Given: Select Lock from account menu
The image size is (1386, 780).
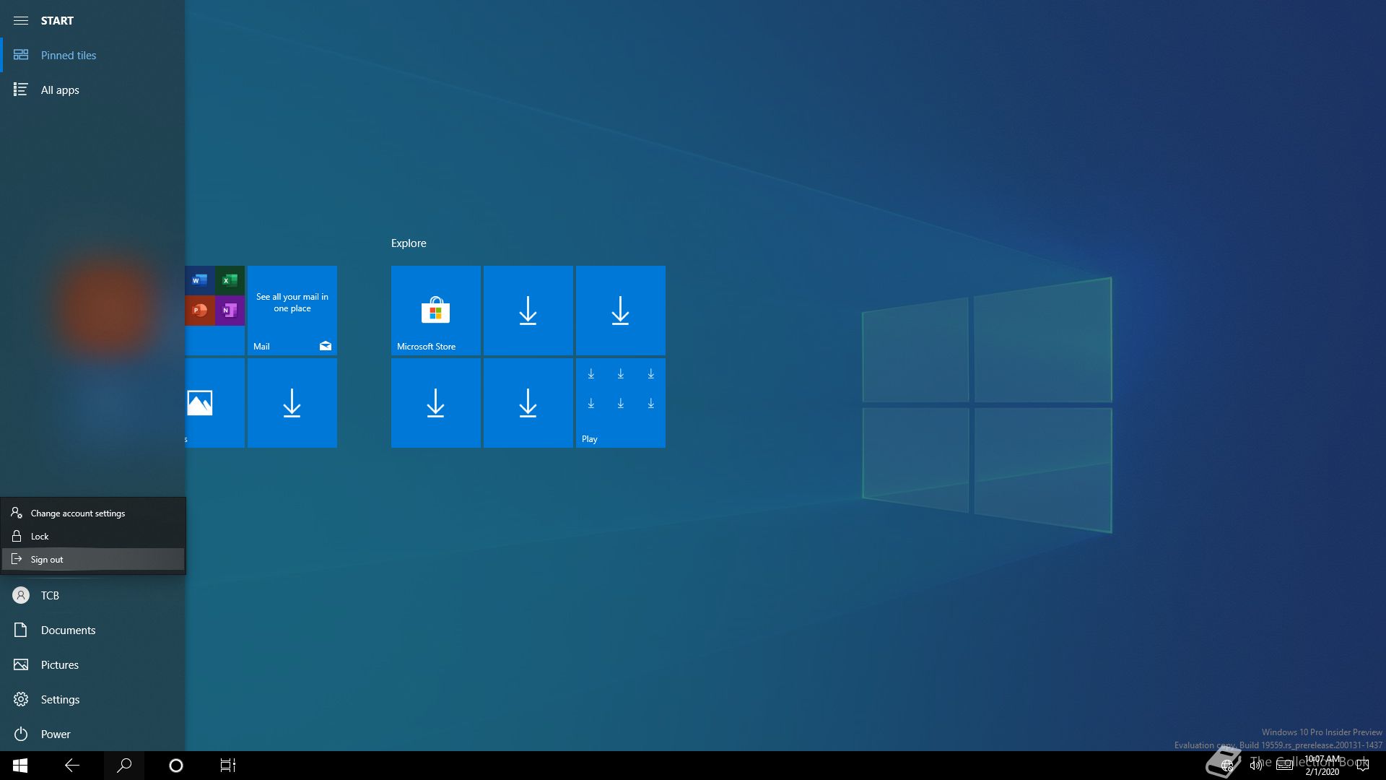Looking at the screenshot, I should click(x=93, y=537).
